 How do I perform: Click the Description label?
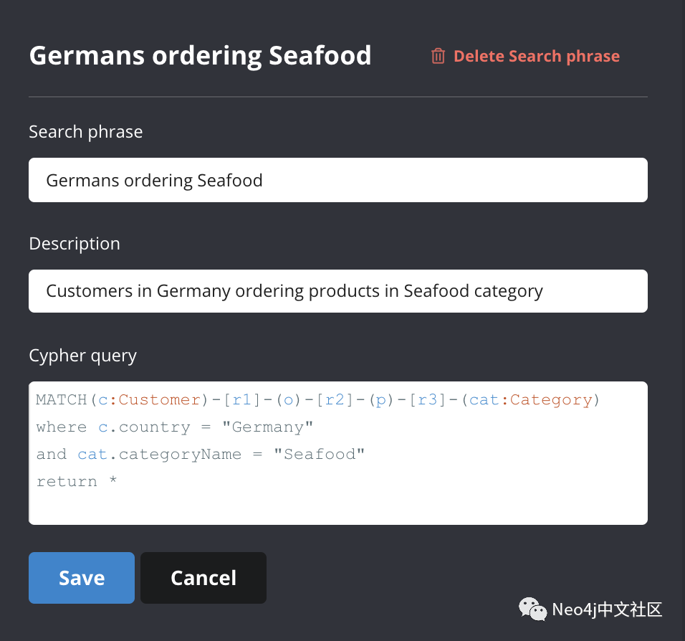coord(75,244)
